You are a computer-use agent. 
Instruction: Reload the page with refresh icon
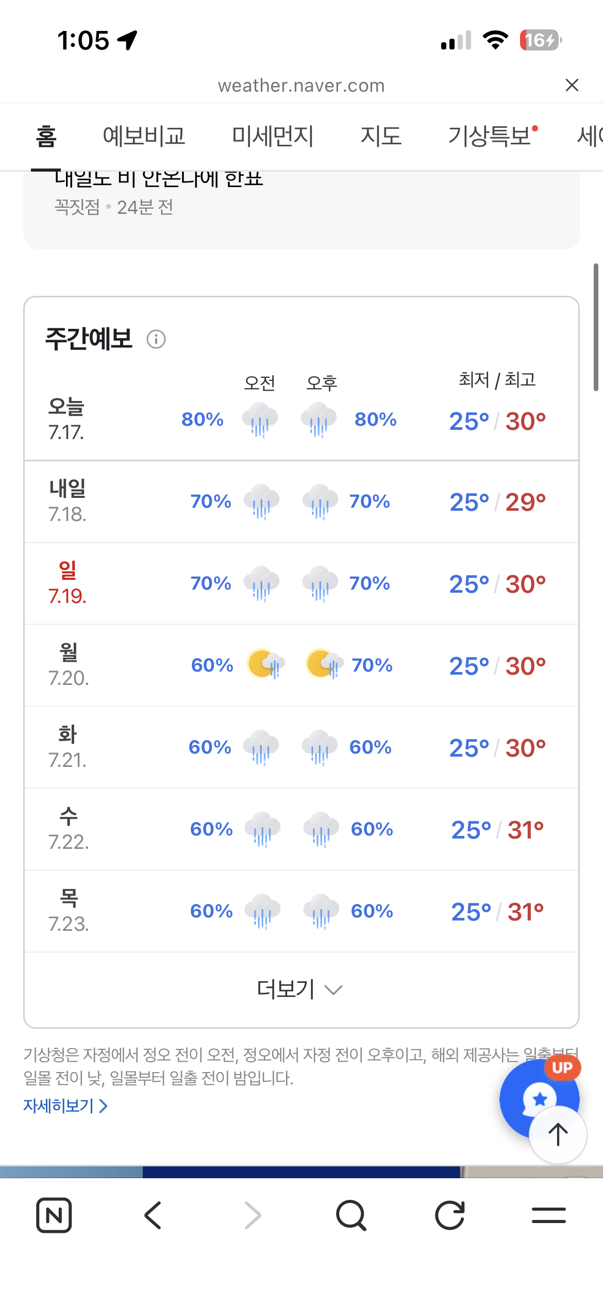tap(450, 1215)
